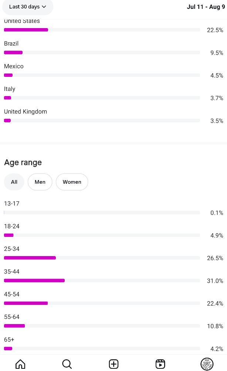Click the Brazil country row
This screenshot has height=371, width=227.
[x=102, y=48]
